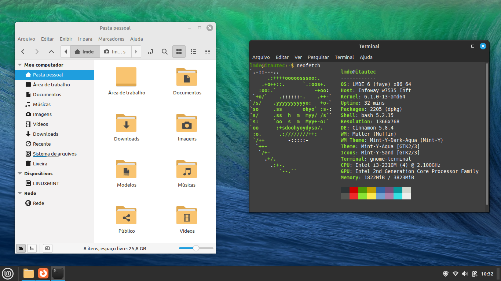Collapse Meu computador section
This screenshot has width=501, height=281.
click(20, 65)
